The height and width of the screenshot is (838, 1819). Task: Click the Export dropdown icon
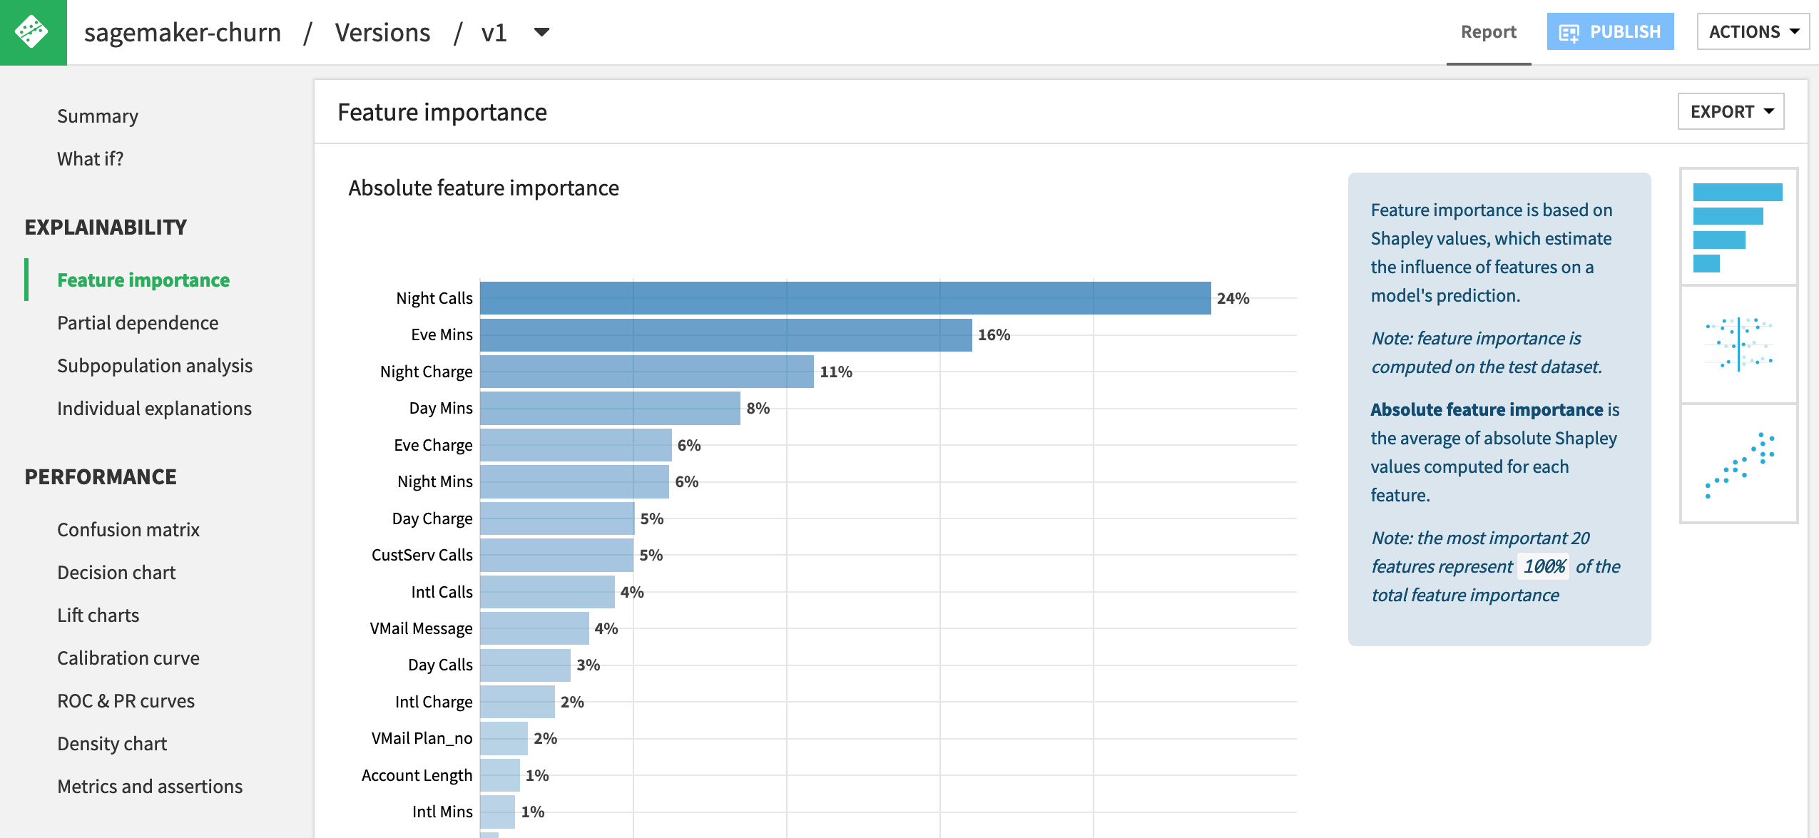[x=1771, y=111]
